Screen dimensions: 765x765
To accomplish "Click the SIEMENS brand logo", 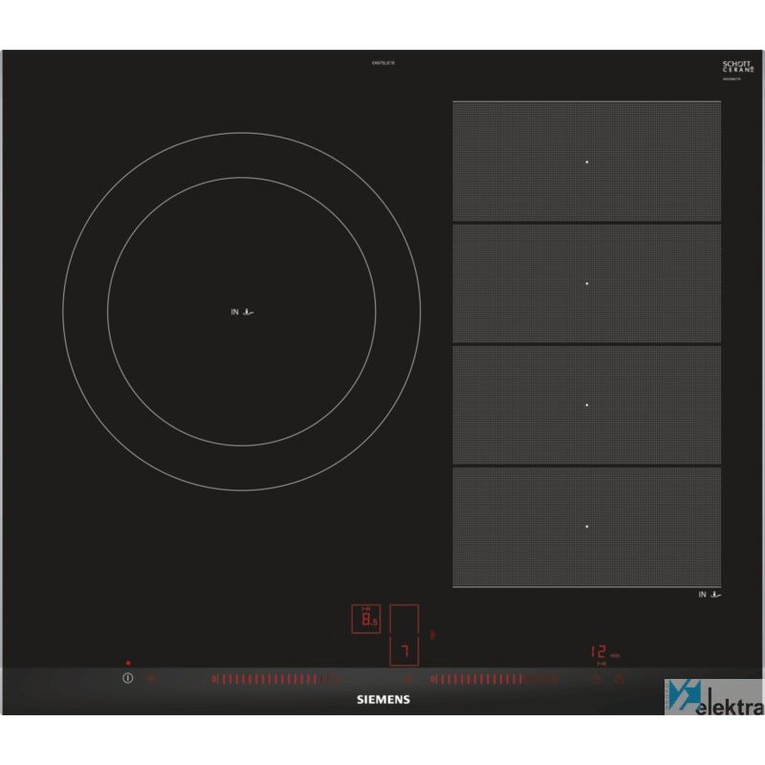I will coord(382,700).
